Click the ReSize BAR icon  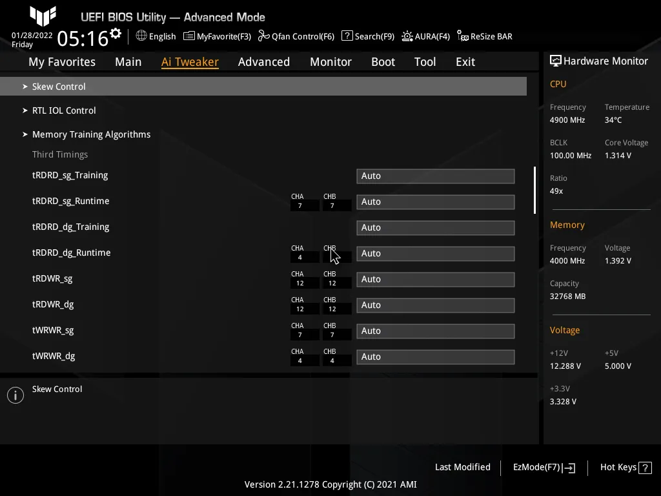[x=462, y=36]
